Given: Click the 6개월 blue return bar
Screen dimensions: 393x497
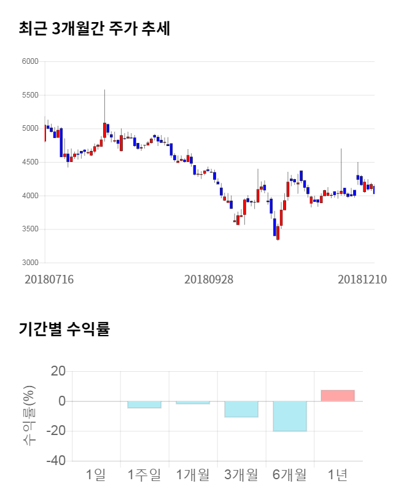Looking at the screenshot, I should tap(289, 416).
